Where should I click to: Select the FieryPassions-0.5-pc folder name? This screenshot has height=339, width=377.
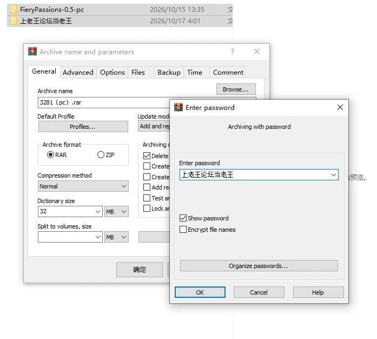(x=52, y=10)
